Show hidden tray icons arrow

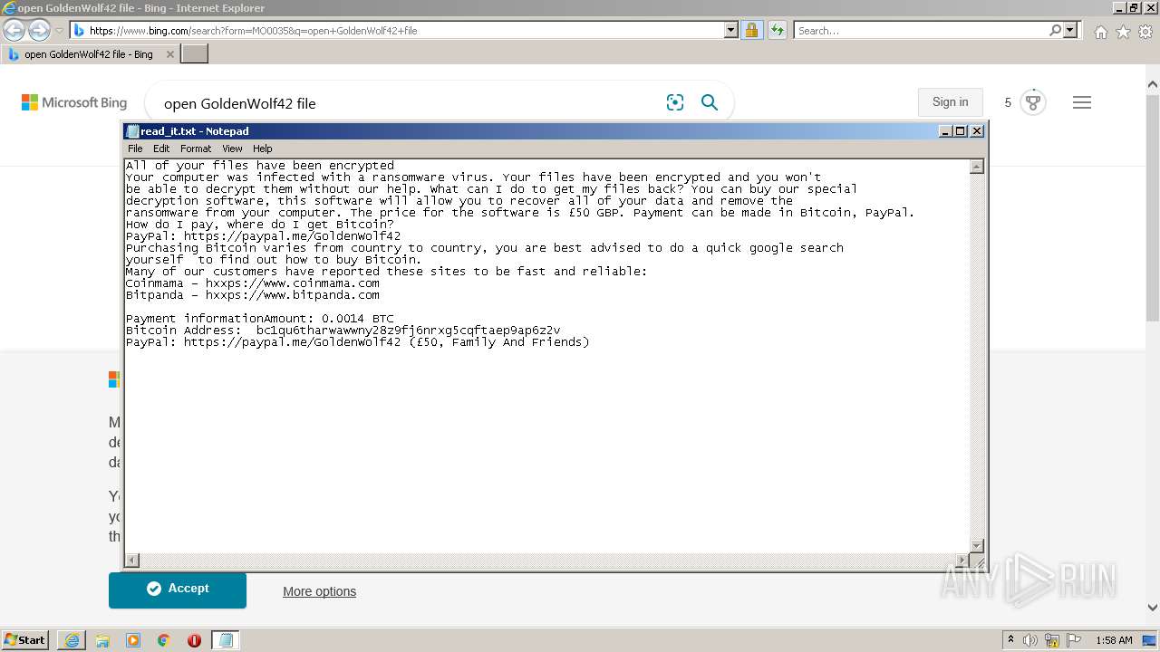pos(1011,640)
